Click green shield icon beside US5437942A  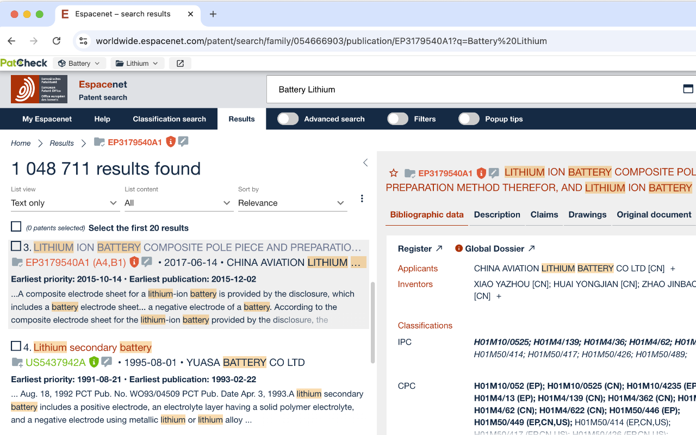tap(94, 362)
